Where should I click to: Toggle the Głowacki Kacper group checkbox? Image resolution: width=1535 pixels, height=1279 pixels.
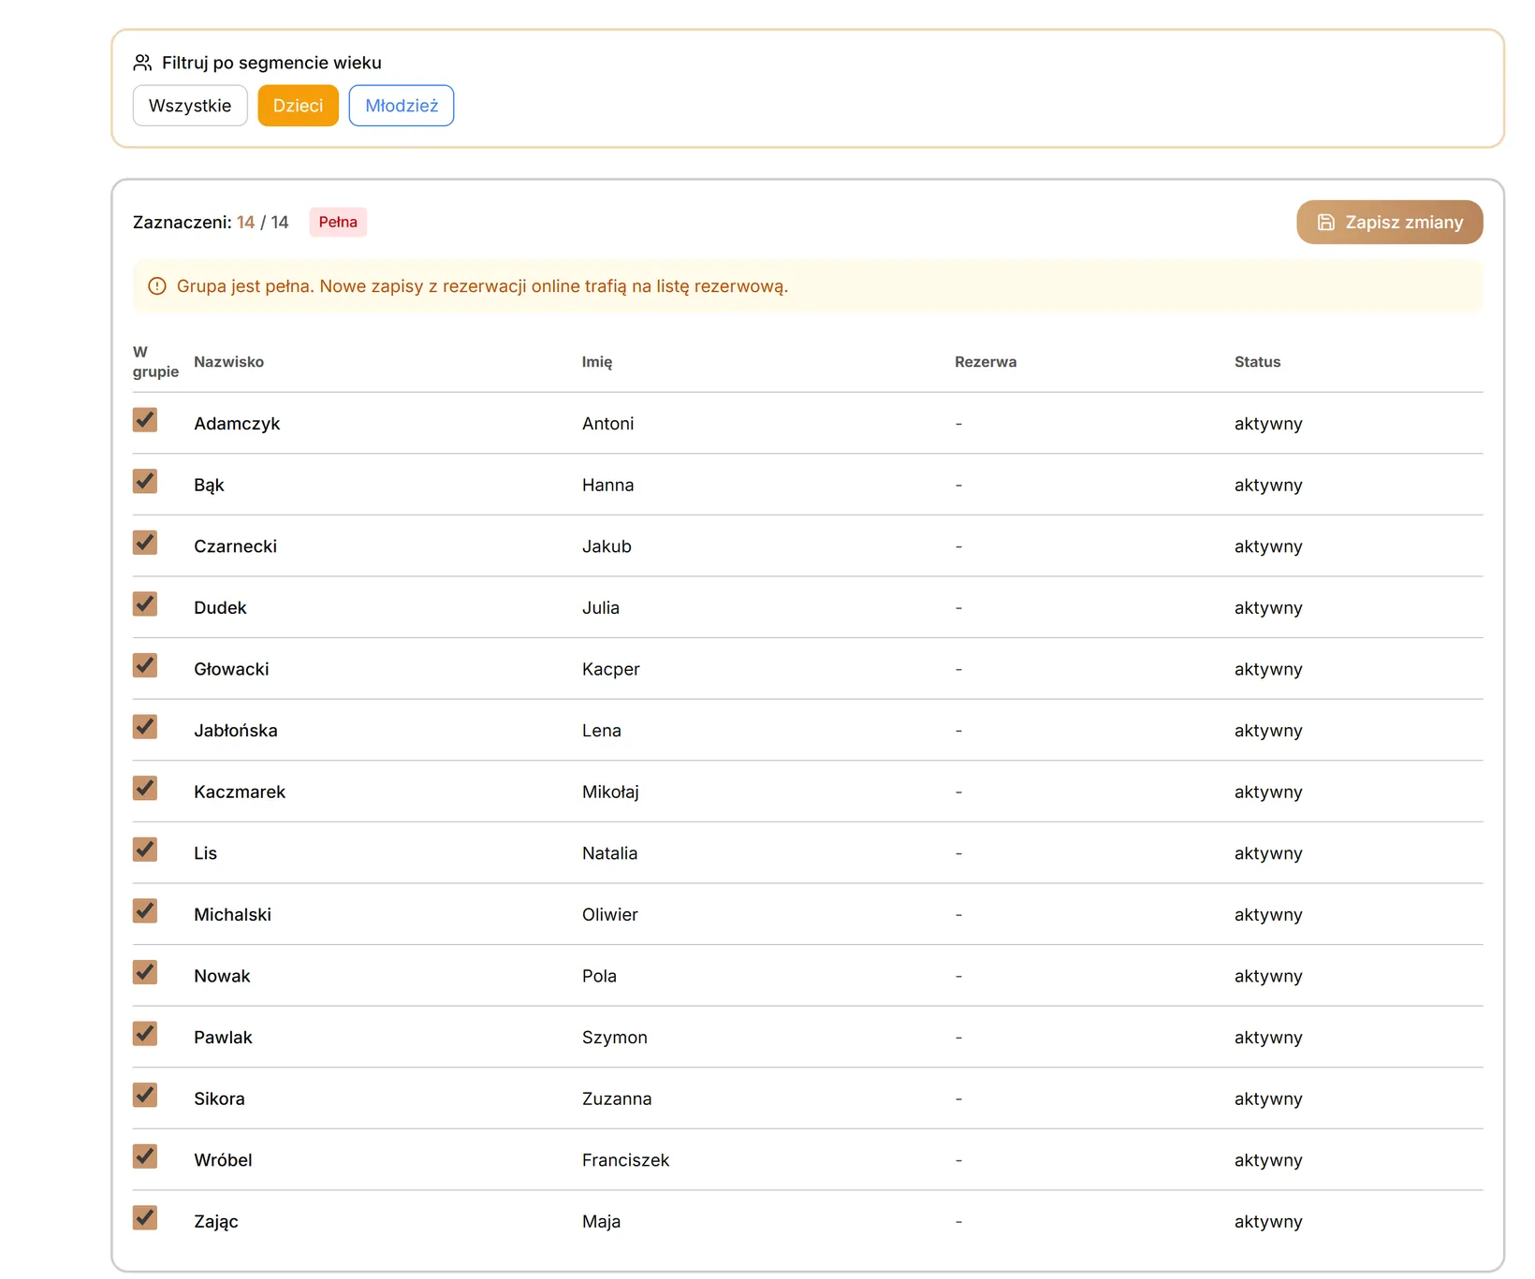(x=145, y=666)
